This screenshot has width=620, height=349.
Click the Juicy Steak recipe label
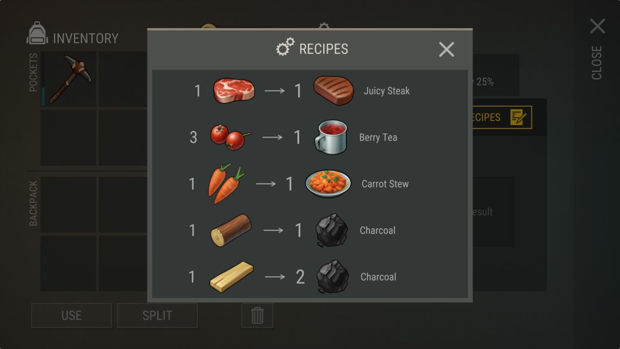pyautogui.click(x=387, y=91)
